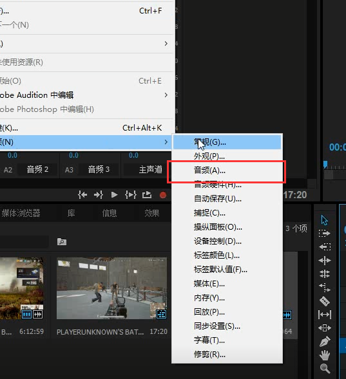Select the Rate Stretch tool
Image resolution: width=346 pixels, height=379 pixels.
325,288
